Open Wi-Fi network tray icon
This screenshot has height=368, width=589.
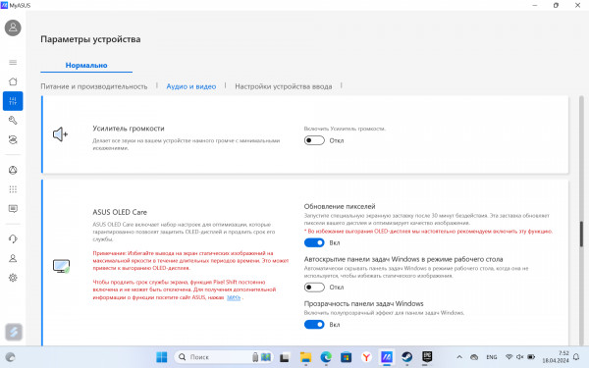tap(509, 357)
